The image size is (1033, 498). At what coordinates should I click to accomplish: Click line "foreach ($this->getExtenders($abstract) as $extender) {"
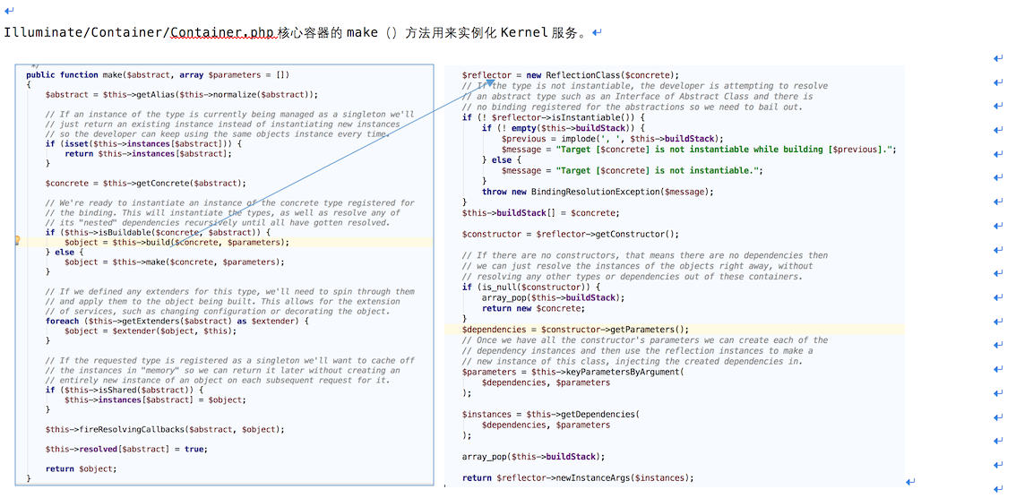pos(177,321)
